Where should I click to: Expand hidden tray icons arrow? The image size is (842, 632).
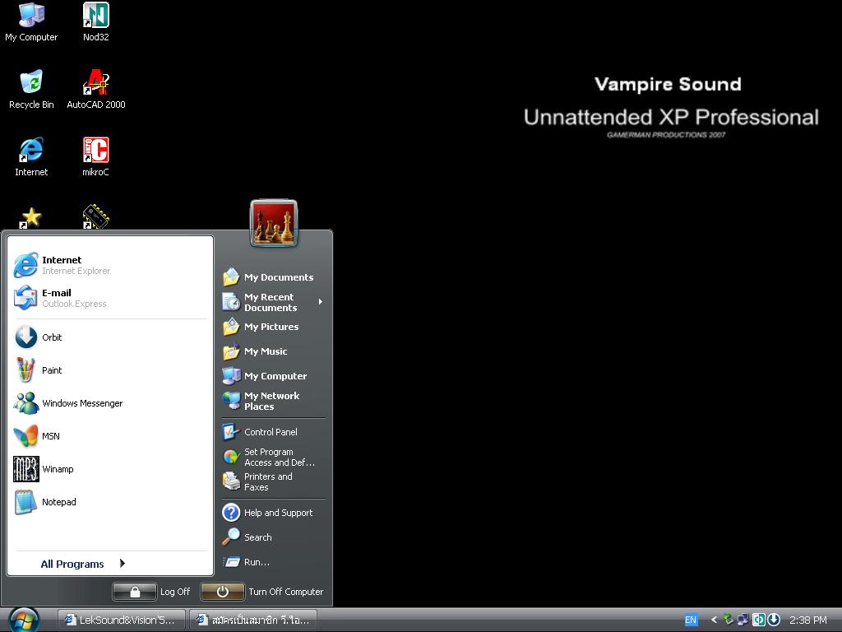(714, 620)
